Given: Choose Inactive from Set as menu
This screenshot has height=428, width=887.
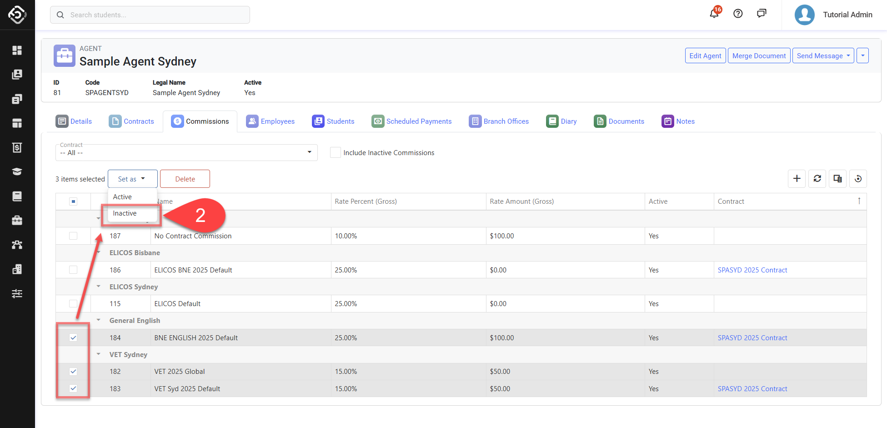Looking at the screenshot, I should tap(125, 213).
